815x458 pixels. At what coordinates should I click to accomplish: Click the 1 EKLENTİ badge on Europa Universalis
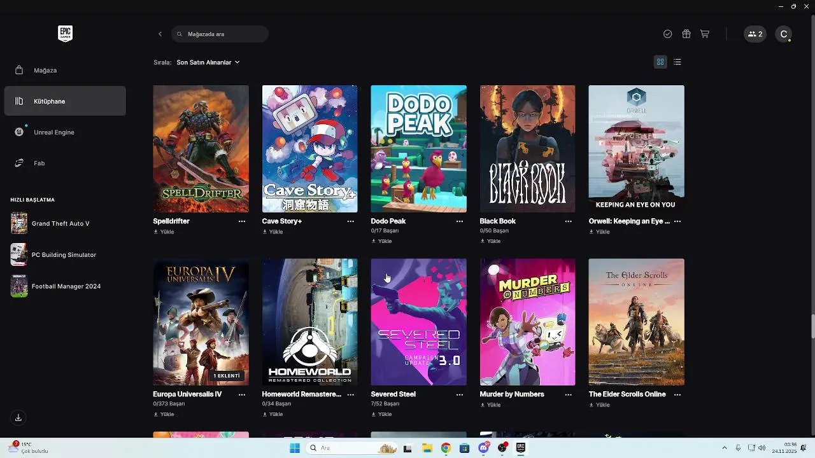coord(227,376)
